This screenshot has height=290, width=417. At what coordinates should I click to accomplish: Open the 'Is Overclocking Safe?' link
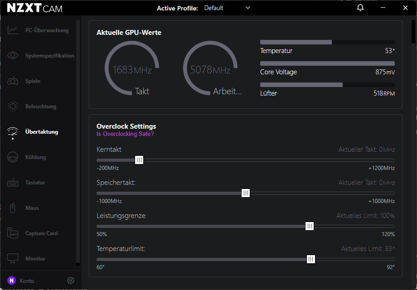[x=125, y=134]
